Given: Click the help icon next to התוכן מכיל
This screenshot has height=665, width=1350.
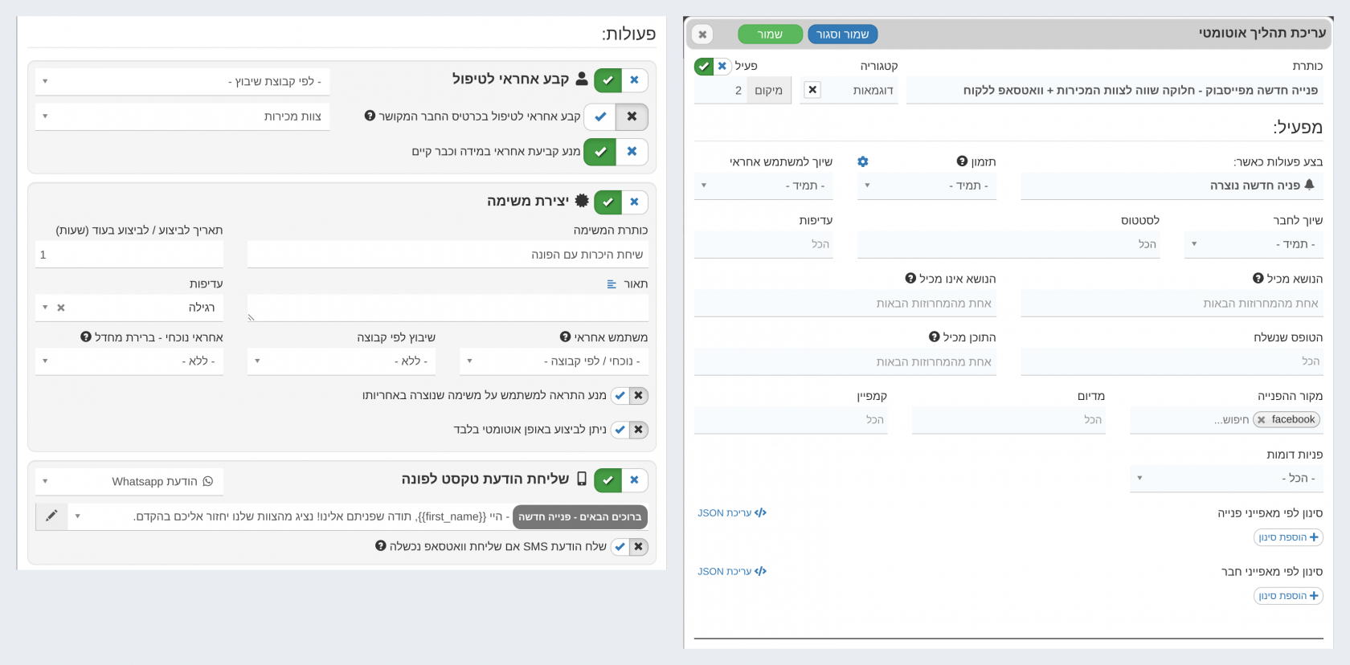Looking at the screenshot, I should (934, 337).
